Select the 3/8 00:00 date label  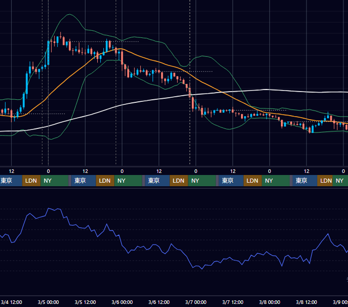click(x=269, y=302)
